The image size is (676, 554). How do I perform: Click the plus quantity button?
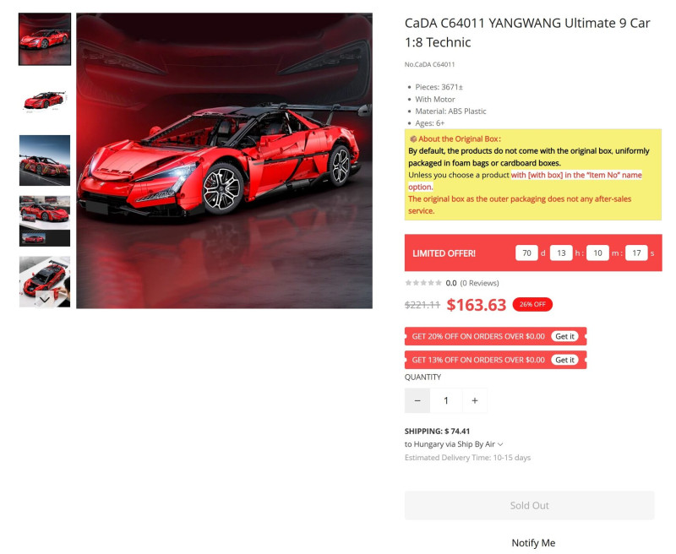[x=475, y=400]
